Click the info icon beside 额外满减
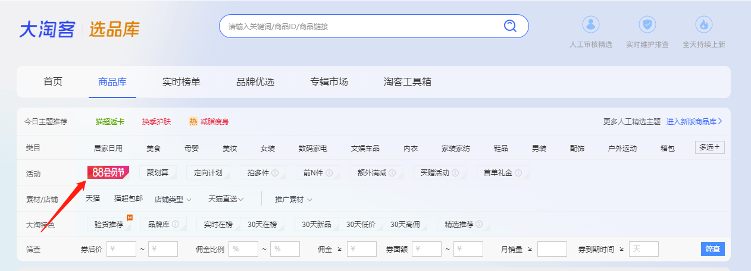 tap(392, 173)
